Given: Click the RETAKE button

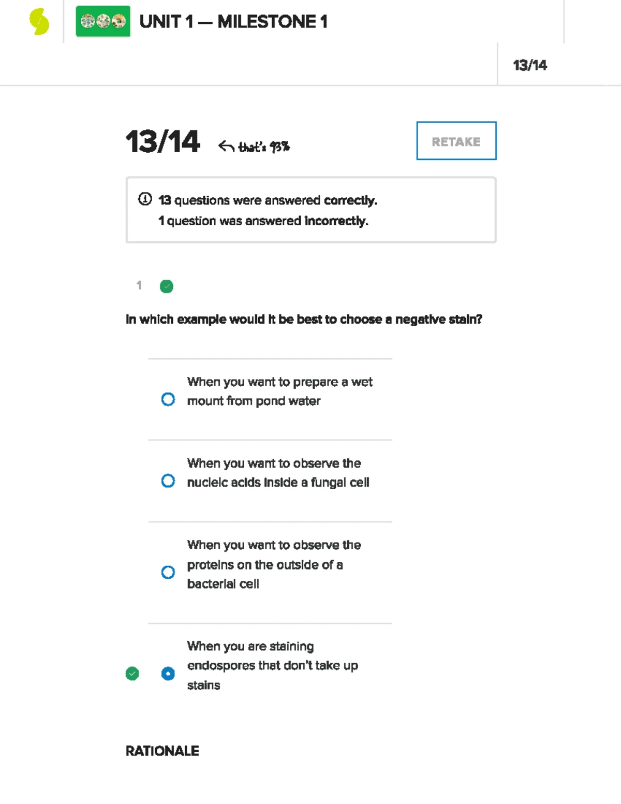Looking at the screenshot, I should (x=455, y=141).
